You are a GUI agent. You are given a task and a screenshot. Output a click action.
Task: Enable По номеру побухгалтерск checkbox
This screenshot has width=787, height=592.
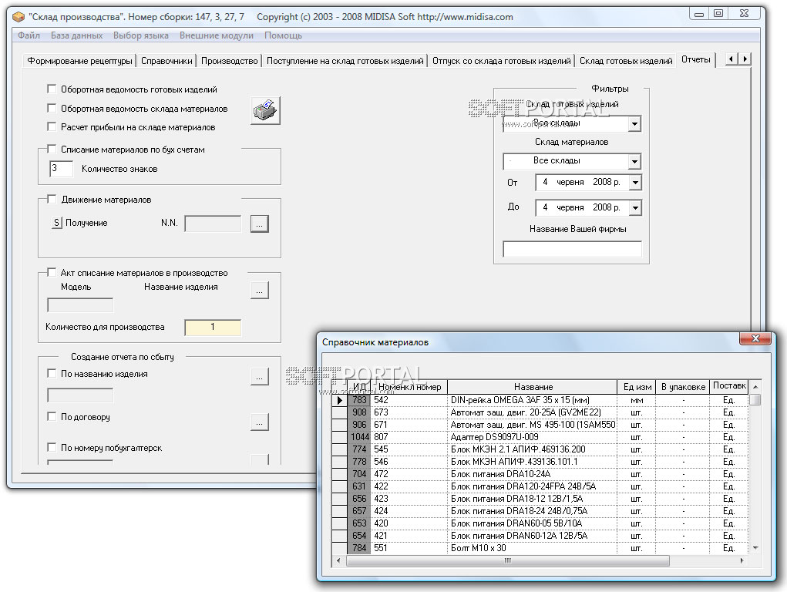[x=51, y=447]
